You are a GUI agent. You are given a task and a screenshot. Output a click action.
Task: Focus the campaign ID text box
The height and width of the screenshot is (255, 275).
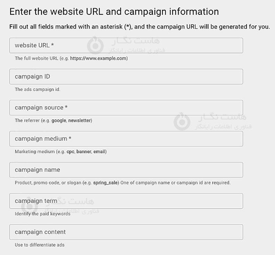(126, 77)
